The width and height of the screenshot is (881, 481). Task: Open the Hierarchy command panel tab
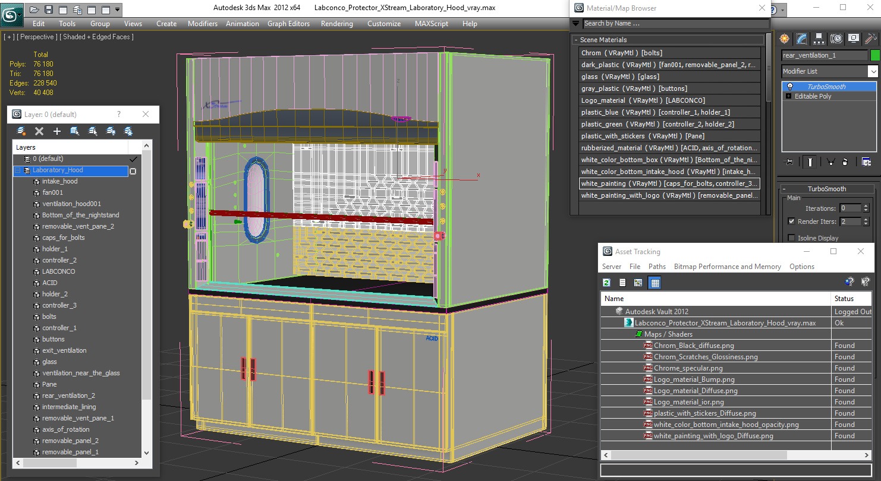(819, 39)
